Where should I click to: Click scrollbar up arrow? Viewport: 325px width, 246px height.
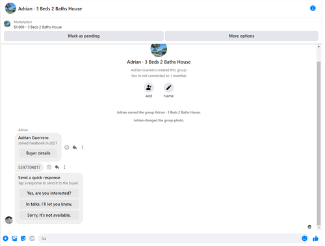[x=318, y=47]
